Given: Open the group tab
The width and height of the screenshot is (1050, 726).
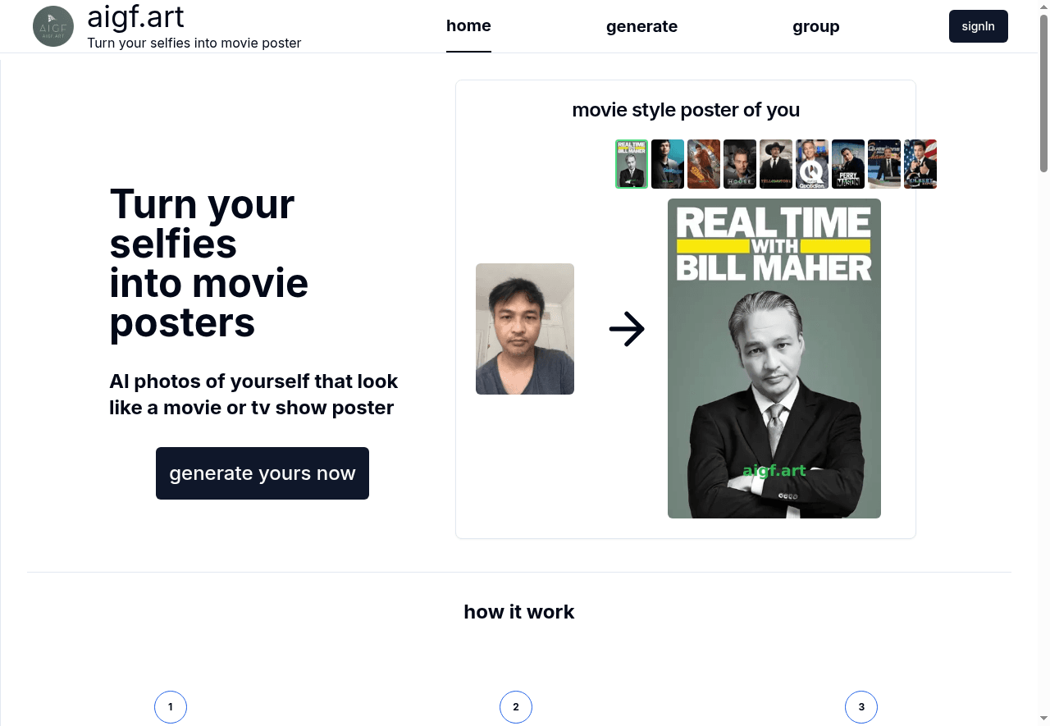Looking at the screenshot, I should (x=815, y=26).
